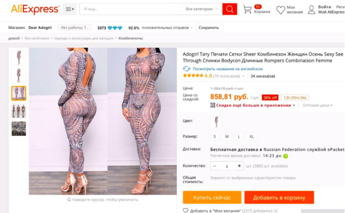
Task: Click the translate title icon
Action: [x=186, y=69]
